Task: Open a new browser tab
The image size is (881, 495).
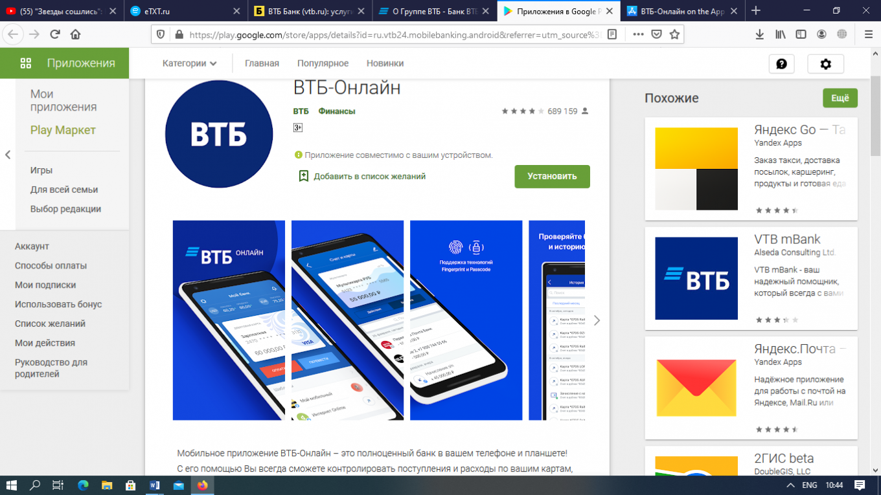Action: 755,11
